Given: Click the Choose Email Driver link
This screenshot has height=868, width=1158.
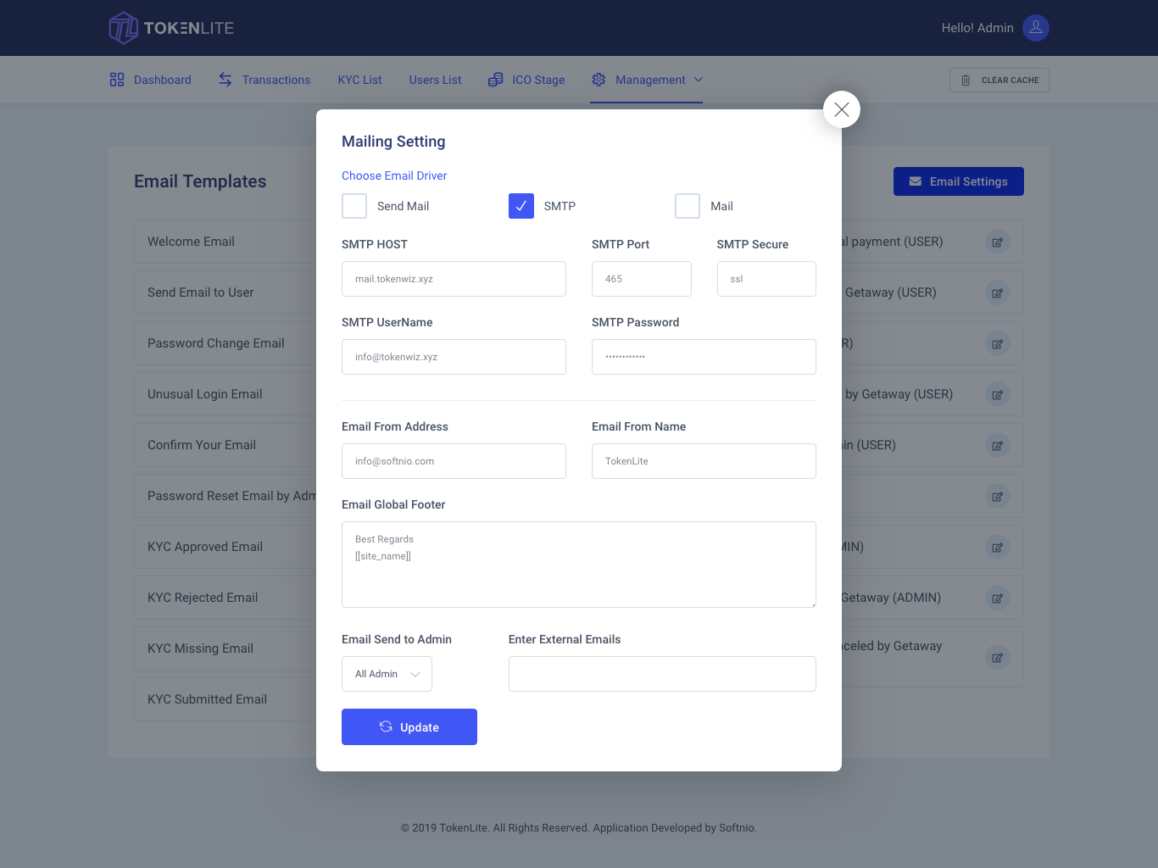Looking at the screenshot, I should point(394,175).
